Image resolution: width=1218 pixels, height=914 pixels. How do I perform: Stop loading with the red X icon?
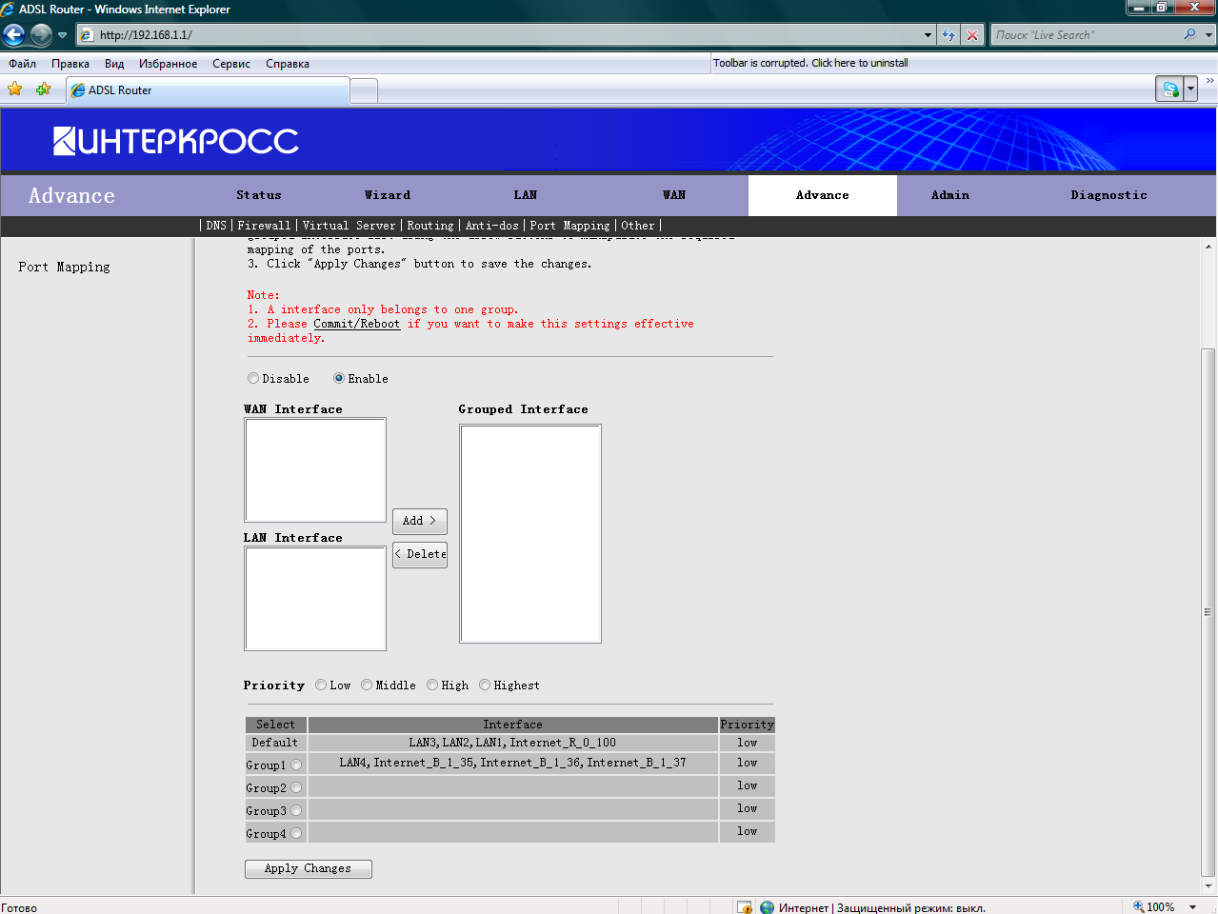pos(972,35)
